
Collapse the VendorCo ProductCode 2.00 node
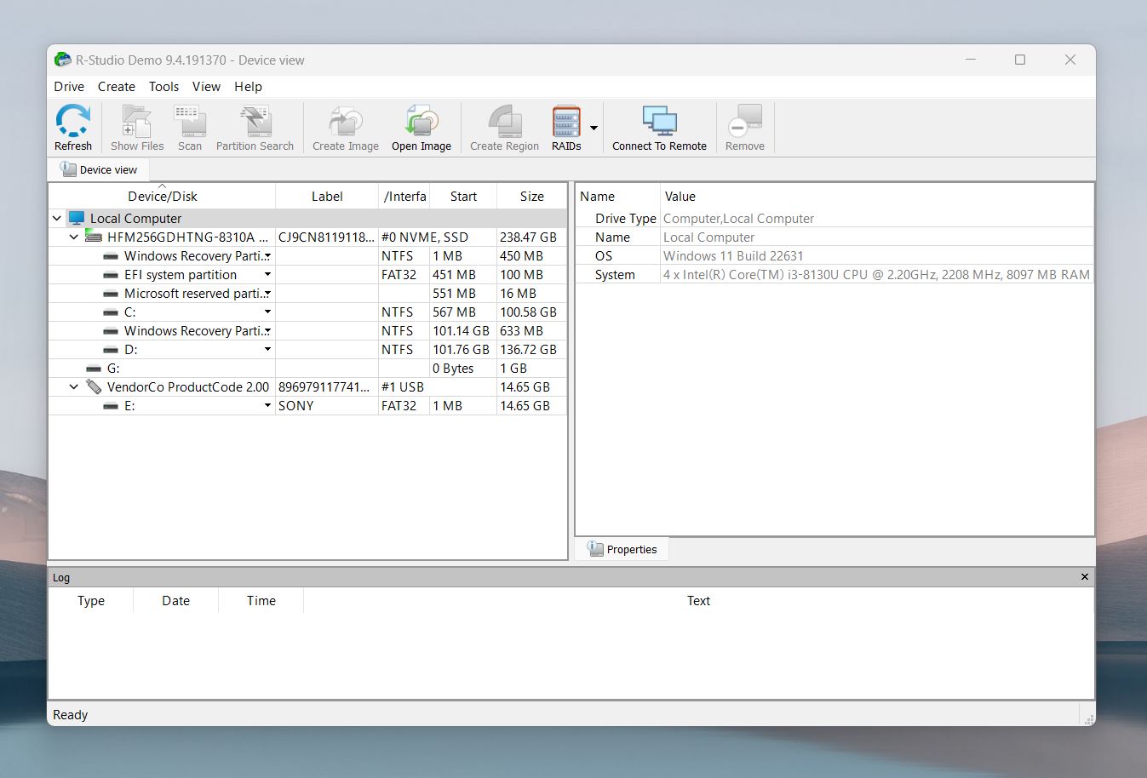pos(74,387)
